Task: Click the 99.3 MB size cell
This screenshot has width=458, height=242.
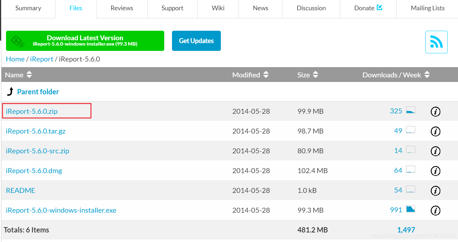Action: coord(310,210)
